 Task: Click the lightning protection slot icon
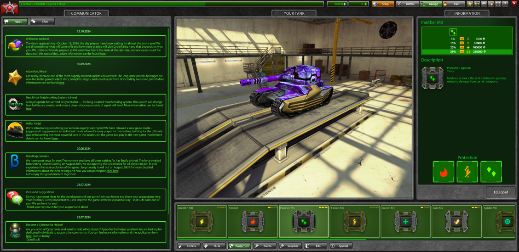(467, 172)
